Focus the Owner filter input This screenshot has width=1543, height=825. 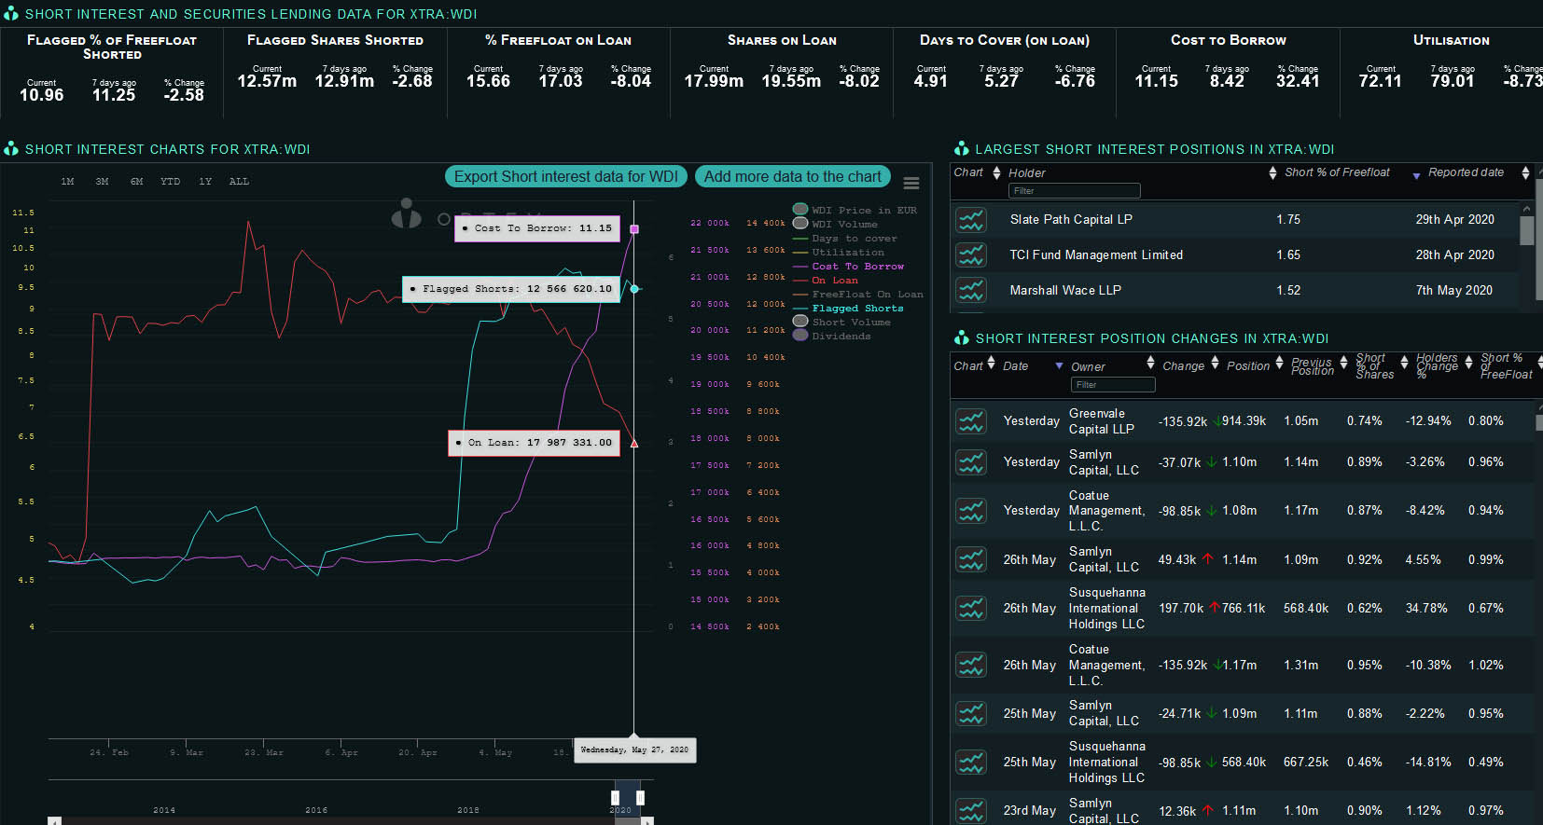click(x=1113, y=385)
